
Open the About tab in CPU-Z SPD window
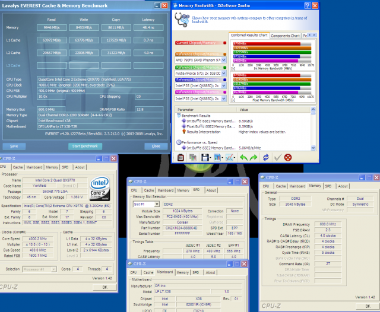211,190
